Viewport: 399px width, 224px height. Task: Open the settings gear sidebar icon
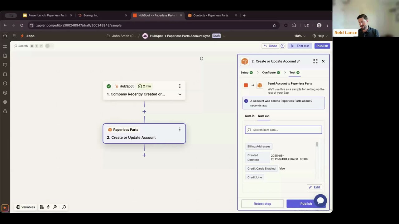pyautogui.click(x=5, y=102)
